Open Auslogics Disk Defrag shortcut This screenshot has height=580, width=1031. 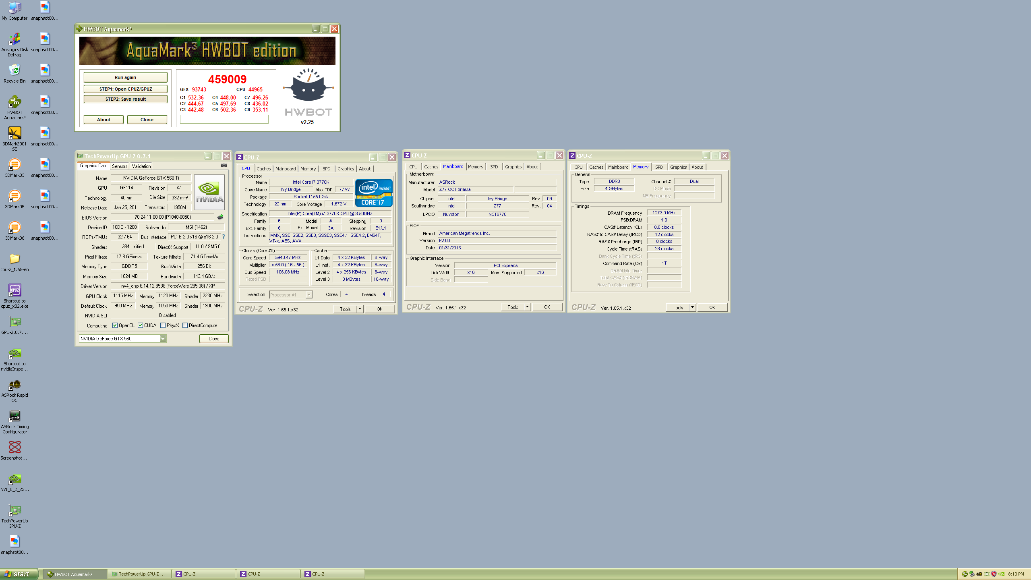click(14, 44)
